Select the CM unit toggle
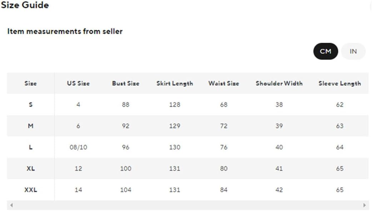The height and width of the screenshot is (211, 372). pos(325,51)
